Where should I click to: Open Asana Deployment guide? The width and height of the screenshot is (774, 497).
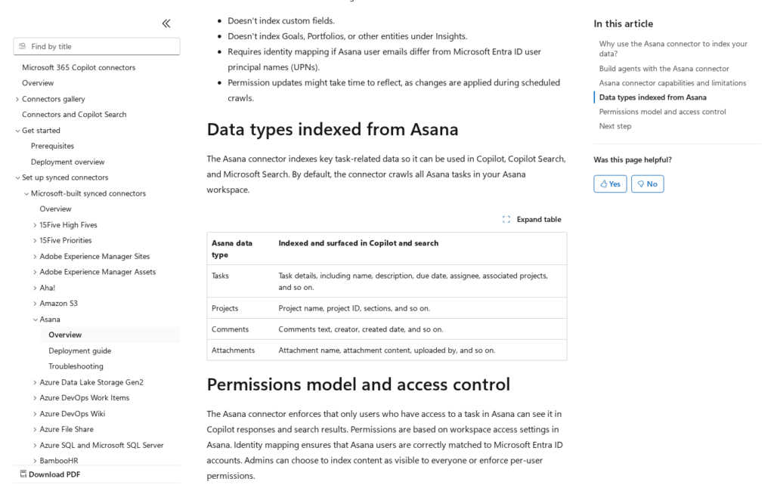click(79, 350)
